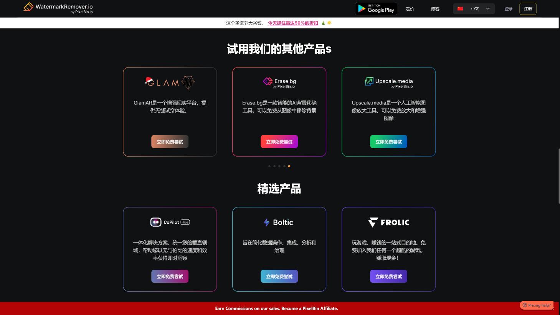Open the Upscale.media logo icon
This screenshot has height=315, width=560.
(x=369, y=81)
